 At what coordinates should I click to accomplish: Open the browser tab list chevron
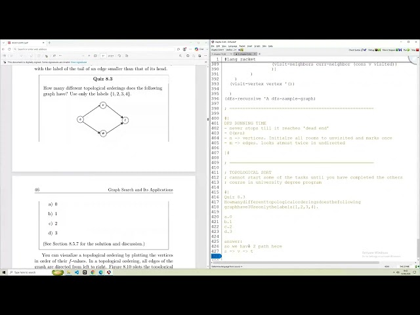[x=3, y=43]
